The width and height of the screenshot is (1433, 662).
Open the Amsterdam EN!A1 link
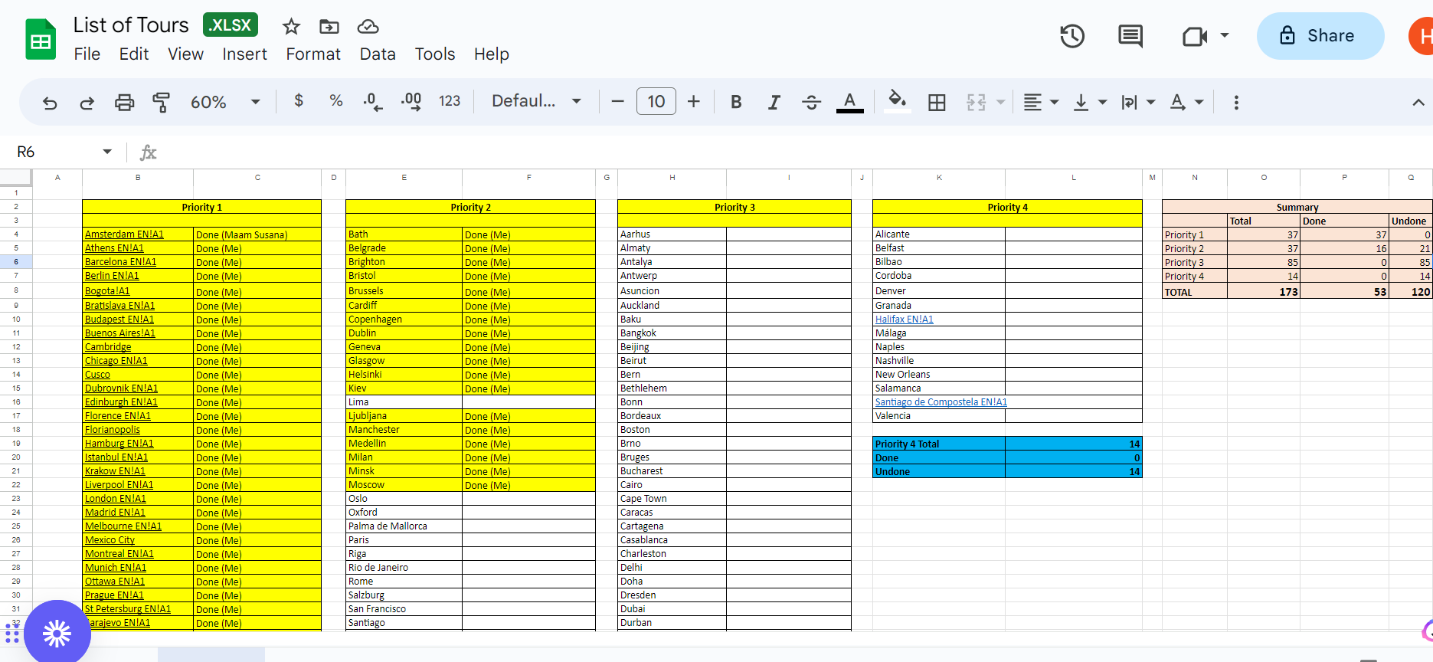124,234
